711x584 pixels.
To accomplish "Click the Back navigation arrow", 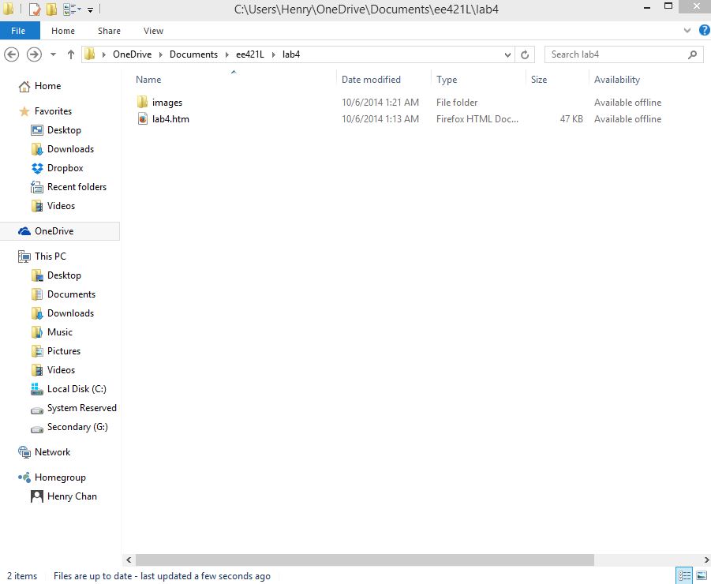I will pos(13,54).
